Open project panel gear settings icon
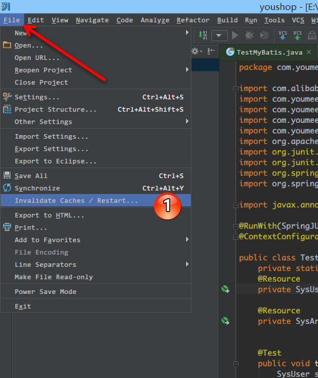The height and width of the screenshot is (378, 318). (197, 51)
